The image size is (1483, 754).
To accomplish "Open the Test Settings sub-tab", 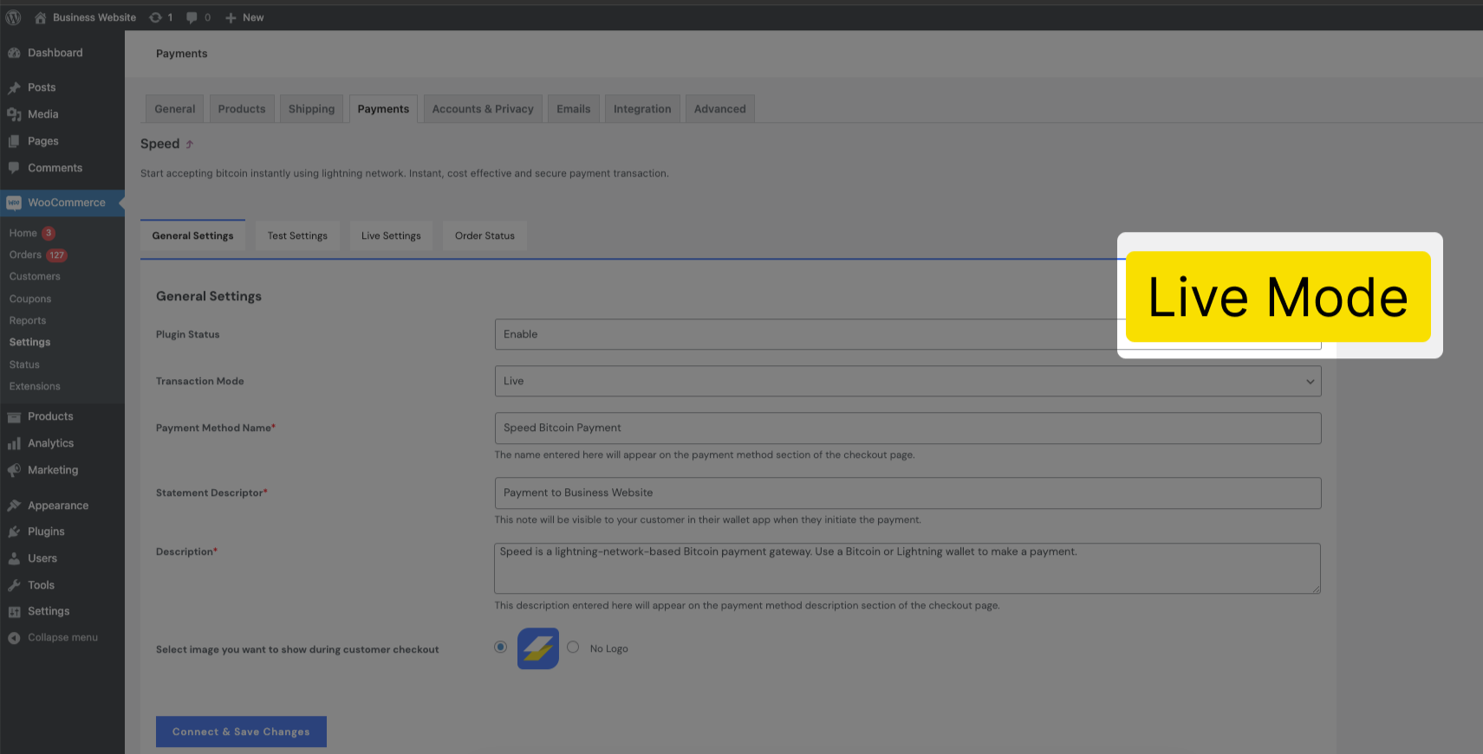I will 297,235.
